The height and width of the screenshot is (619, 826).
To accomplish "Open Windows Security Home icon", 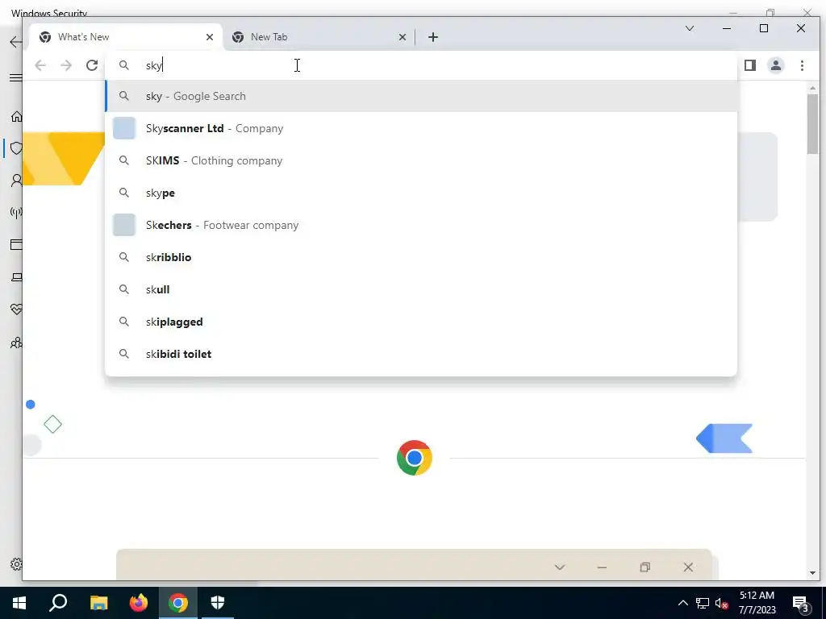I will [16, 116].
